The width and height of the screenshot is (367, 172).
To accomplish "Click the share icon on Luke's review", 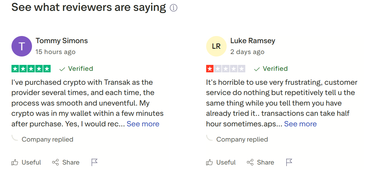I will coord(250,162).
